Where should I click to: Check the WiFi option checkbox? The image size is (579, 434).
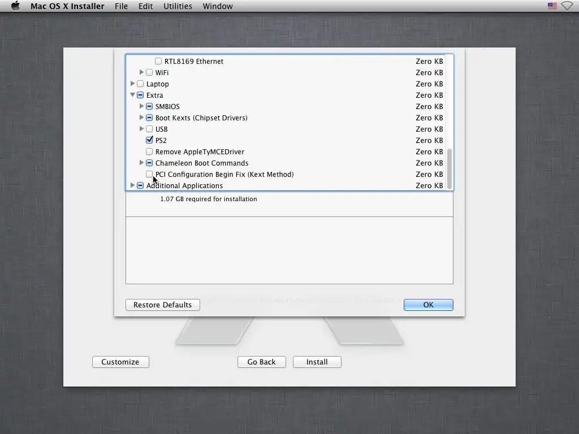pos(149,72)
